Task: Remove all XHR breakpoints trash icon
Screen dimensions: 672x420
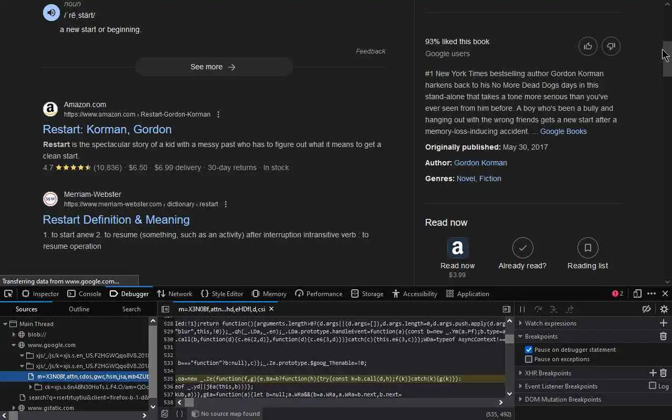Action: coord(664,373)
